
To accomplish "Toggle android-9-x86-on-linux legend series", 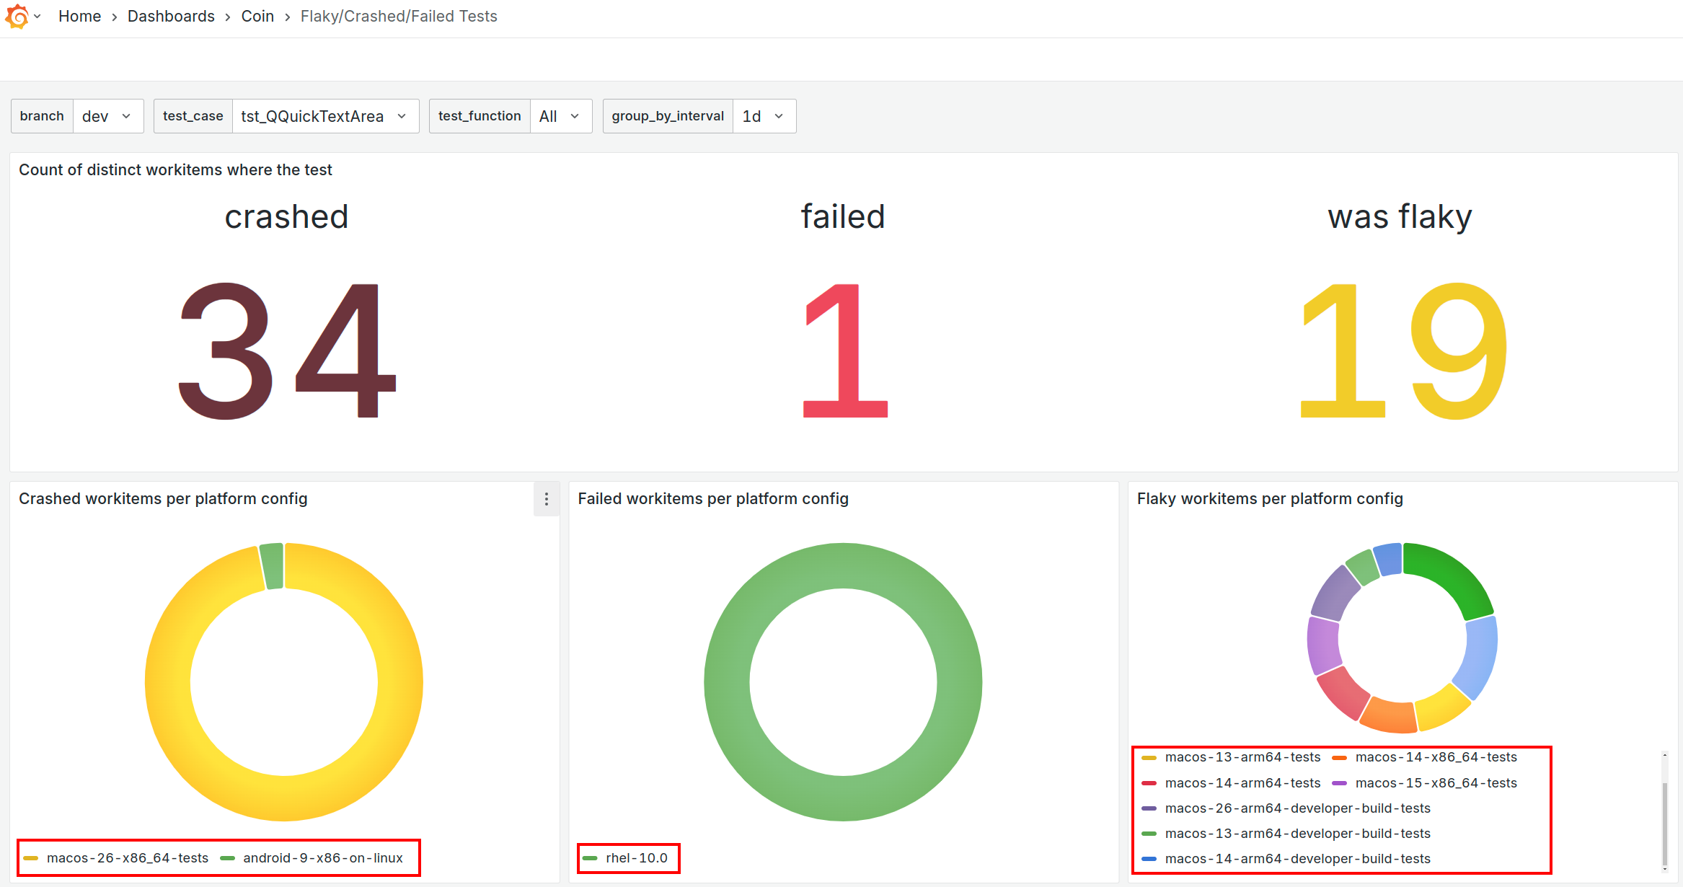I will coord(322,858).
